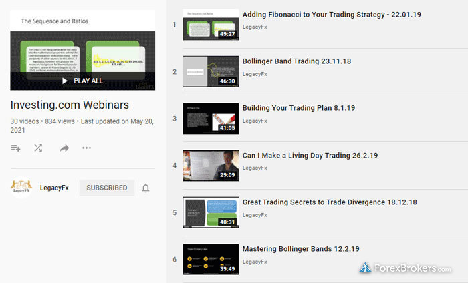Click the 49:27 Fibonacci video thumbnail
Image resolution: width=468 pixels, height=283 pixels.
(x=211, y=25)
